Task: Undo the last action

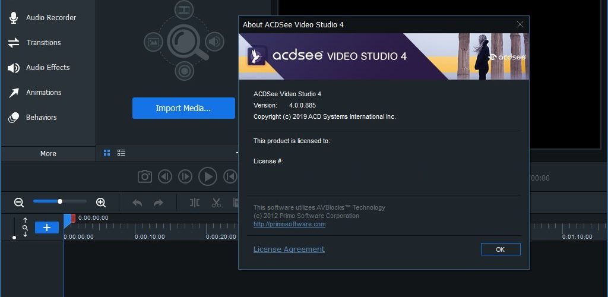Action: coord(137,203)
